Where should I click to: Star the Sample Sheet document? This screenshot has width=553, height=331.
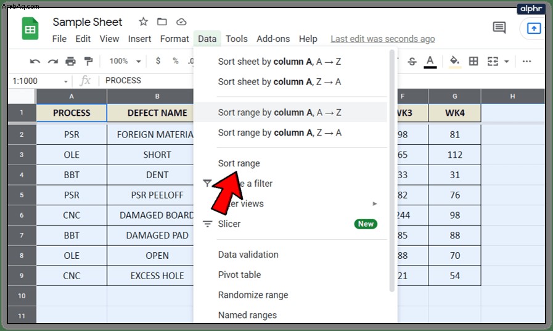click(x=143, y=22)
